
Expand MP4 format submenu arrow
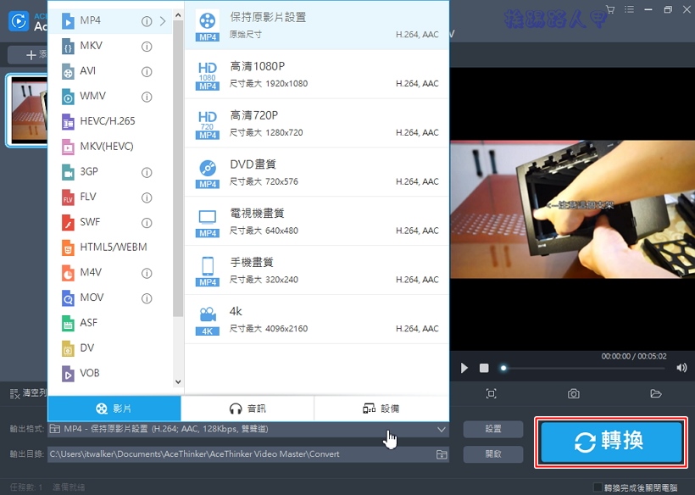[163, 21]
